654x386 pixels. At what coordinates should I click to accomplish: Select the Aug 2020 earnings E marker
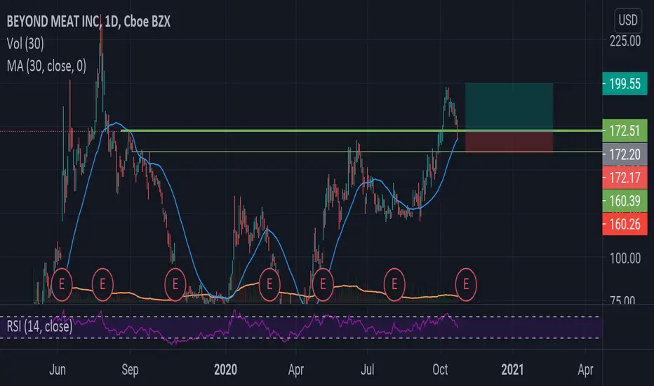click(394, 285)
